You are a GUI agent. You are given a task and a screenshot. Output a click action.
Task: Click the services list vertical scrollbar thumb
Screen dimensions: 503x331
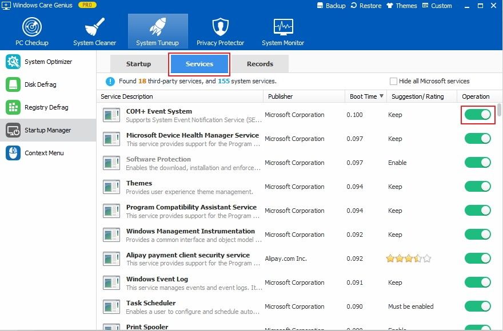coord(499,110)
